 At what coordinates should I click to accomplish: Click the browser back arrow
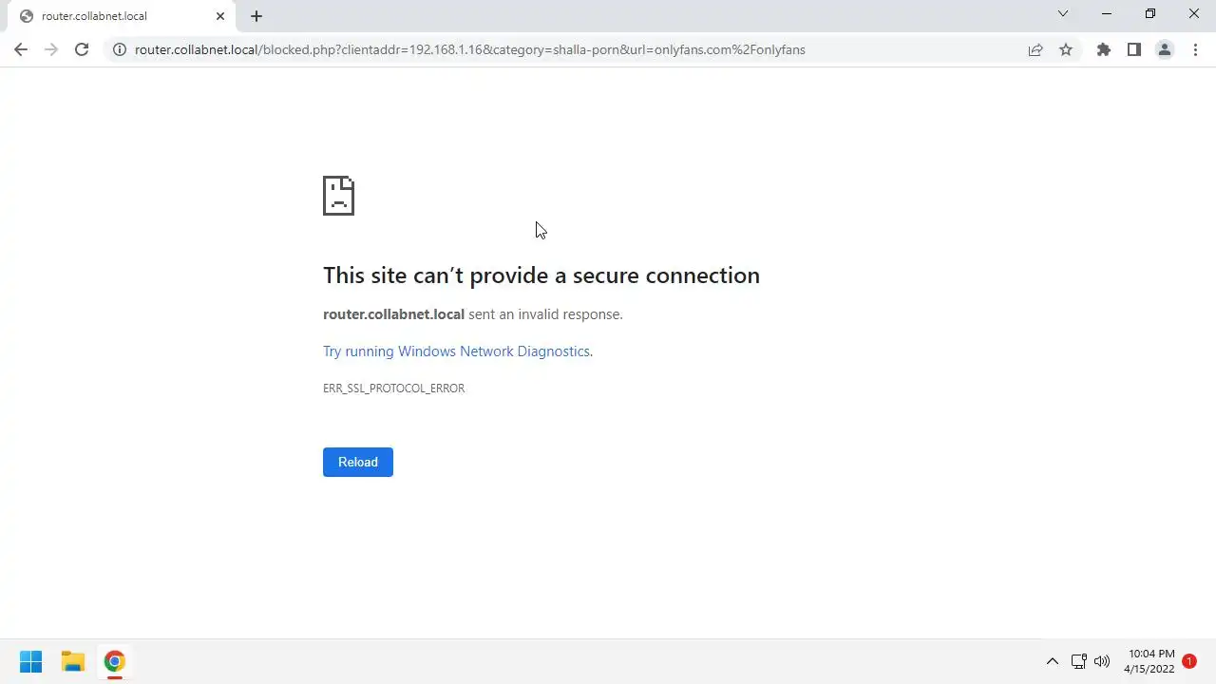click(21, 49)
